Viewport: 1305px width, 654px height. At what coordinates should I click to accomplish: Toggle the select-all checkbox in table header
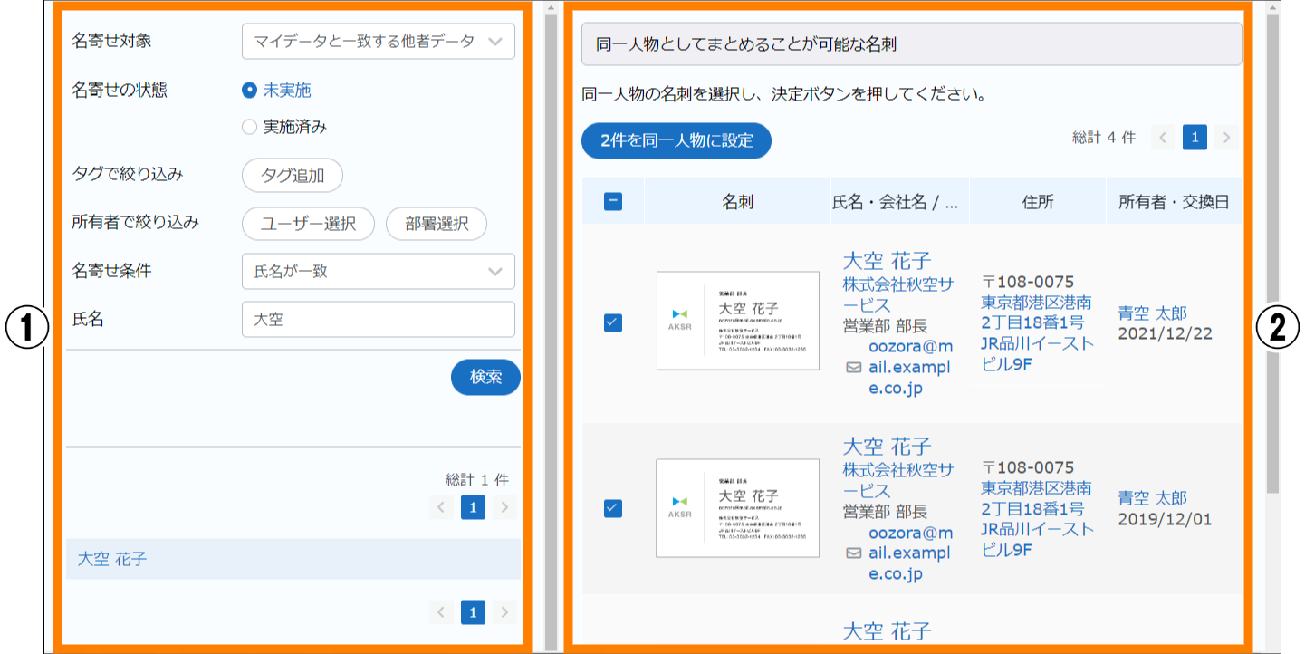(613, 201)
